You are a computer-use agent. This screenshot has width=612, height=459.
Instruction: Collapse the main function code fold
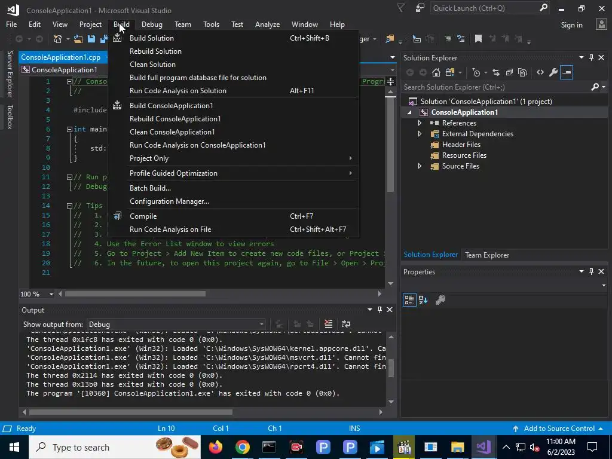pyautogui.click(x=69, y=129)
